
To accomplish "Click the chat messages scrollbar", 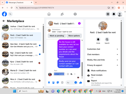I will point(82,69).
